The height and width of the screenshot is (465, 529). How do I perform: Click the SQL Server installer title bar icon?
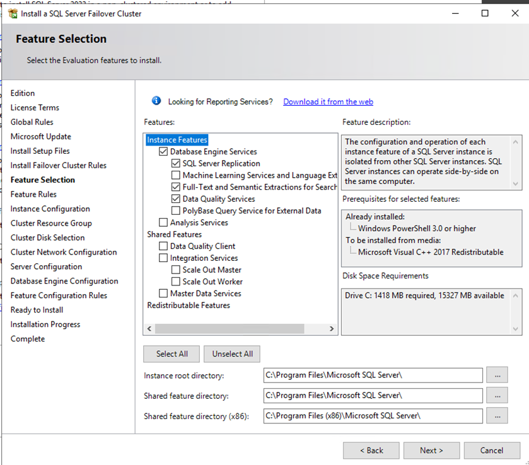(x=13, y=13)
